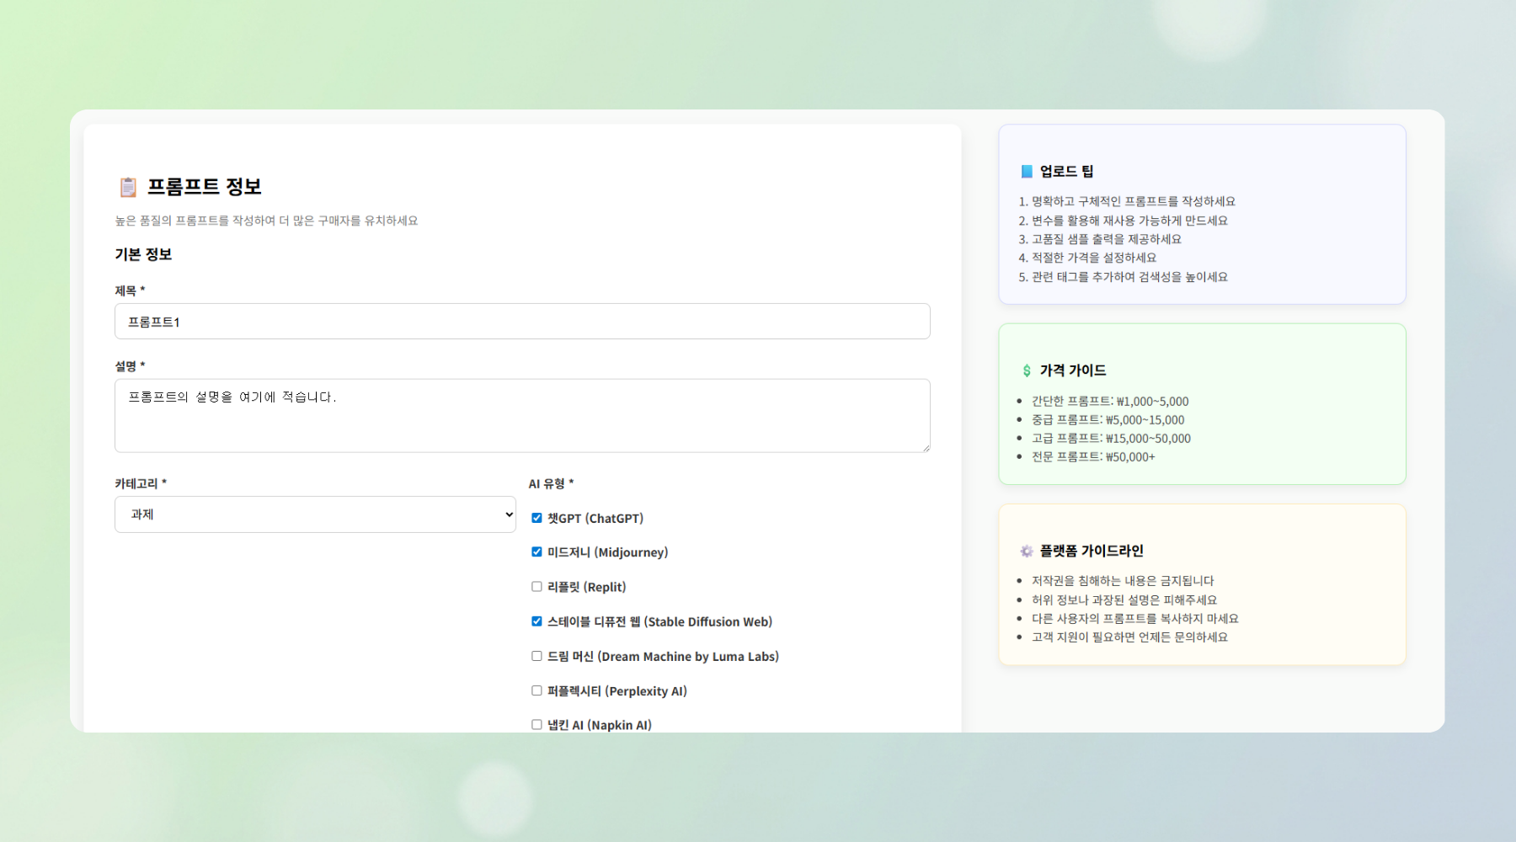The height and width of the screenshot is (842, 1516).
Task: Enable the 리플릿 (Replit) checkbox
Action: coord(536,587)
